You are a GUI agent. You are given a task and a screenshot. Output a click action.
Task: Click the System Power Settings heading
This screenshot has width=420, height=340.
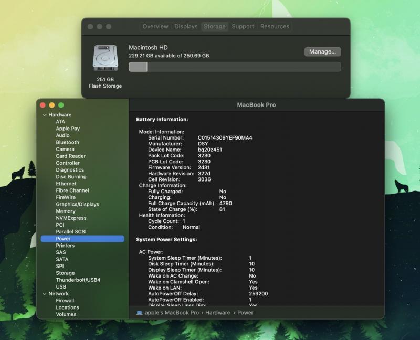pos(166,240)
